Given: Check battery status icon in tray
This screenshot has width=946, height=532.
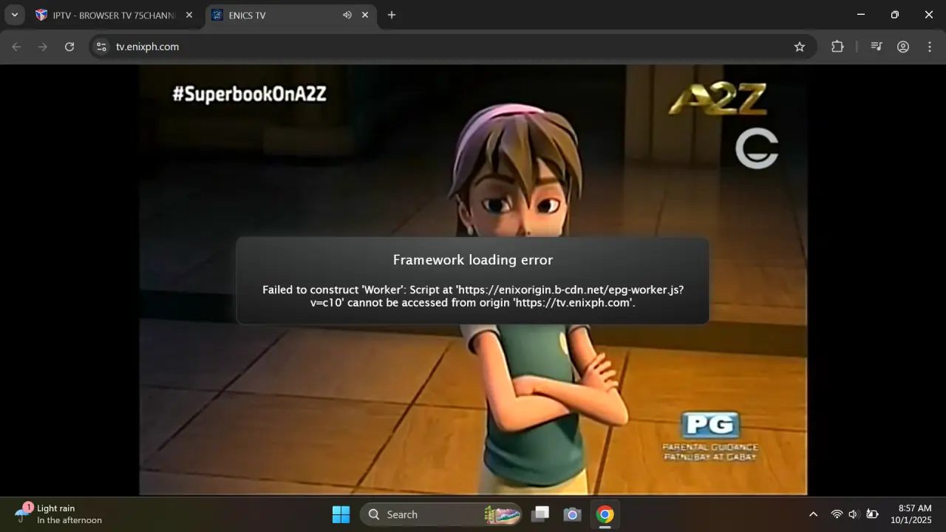Looking at the screenshot, I should point(872,514).
